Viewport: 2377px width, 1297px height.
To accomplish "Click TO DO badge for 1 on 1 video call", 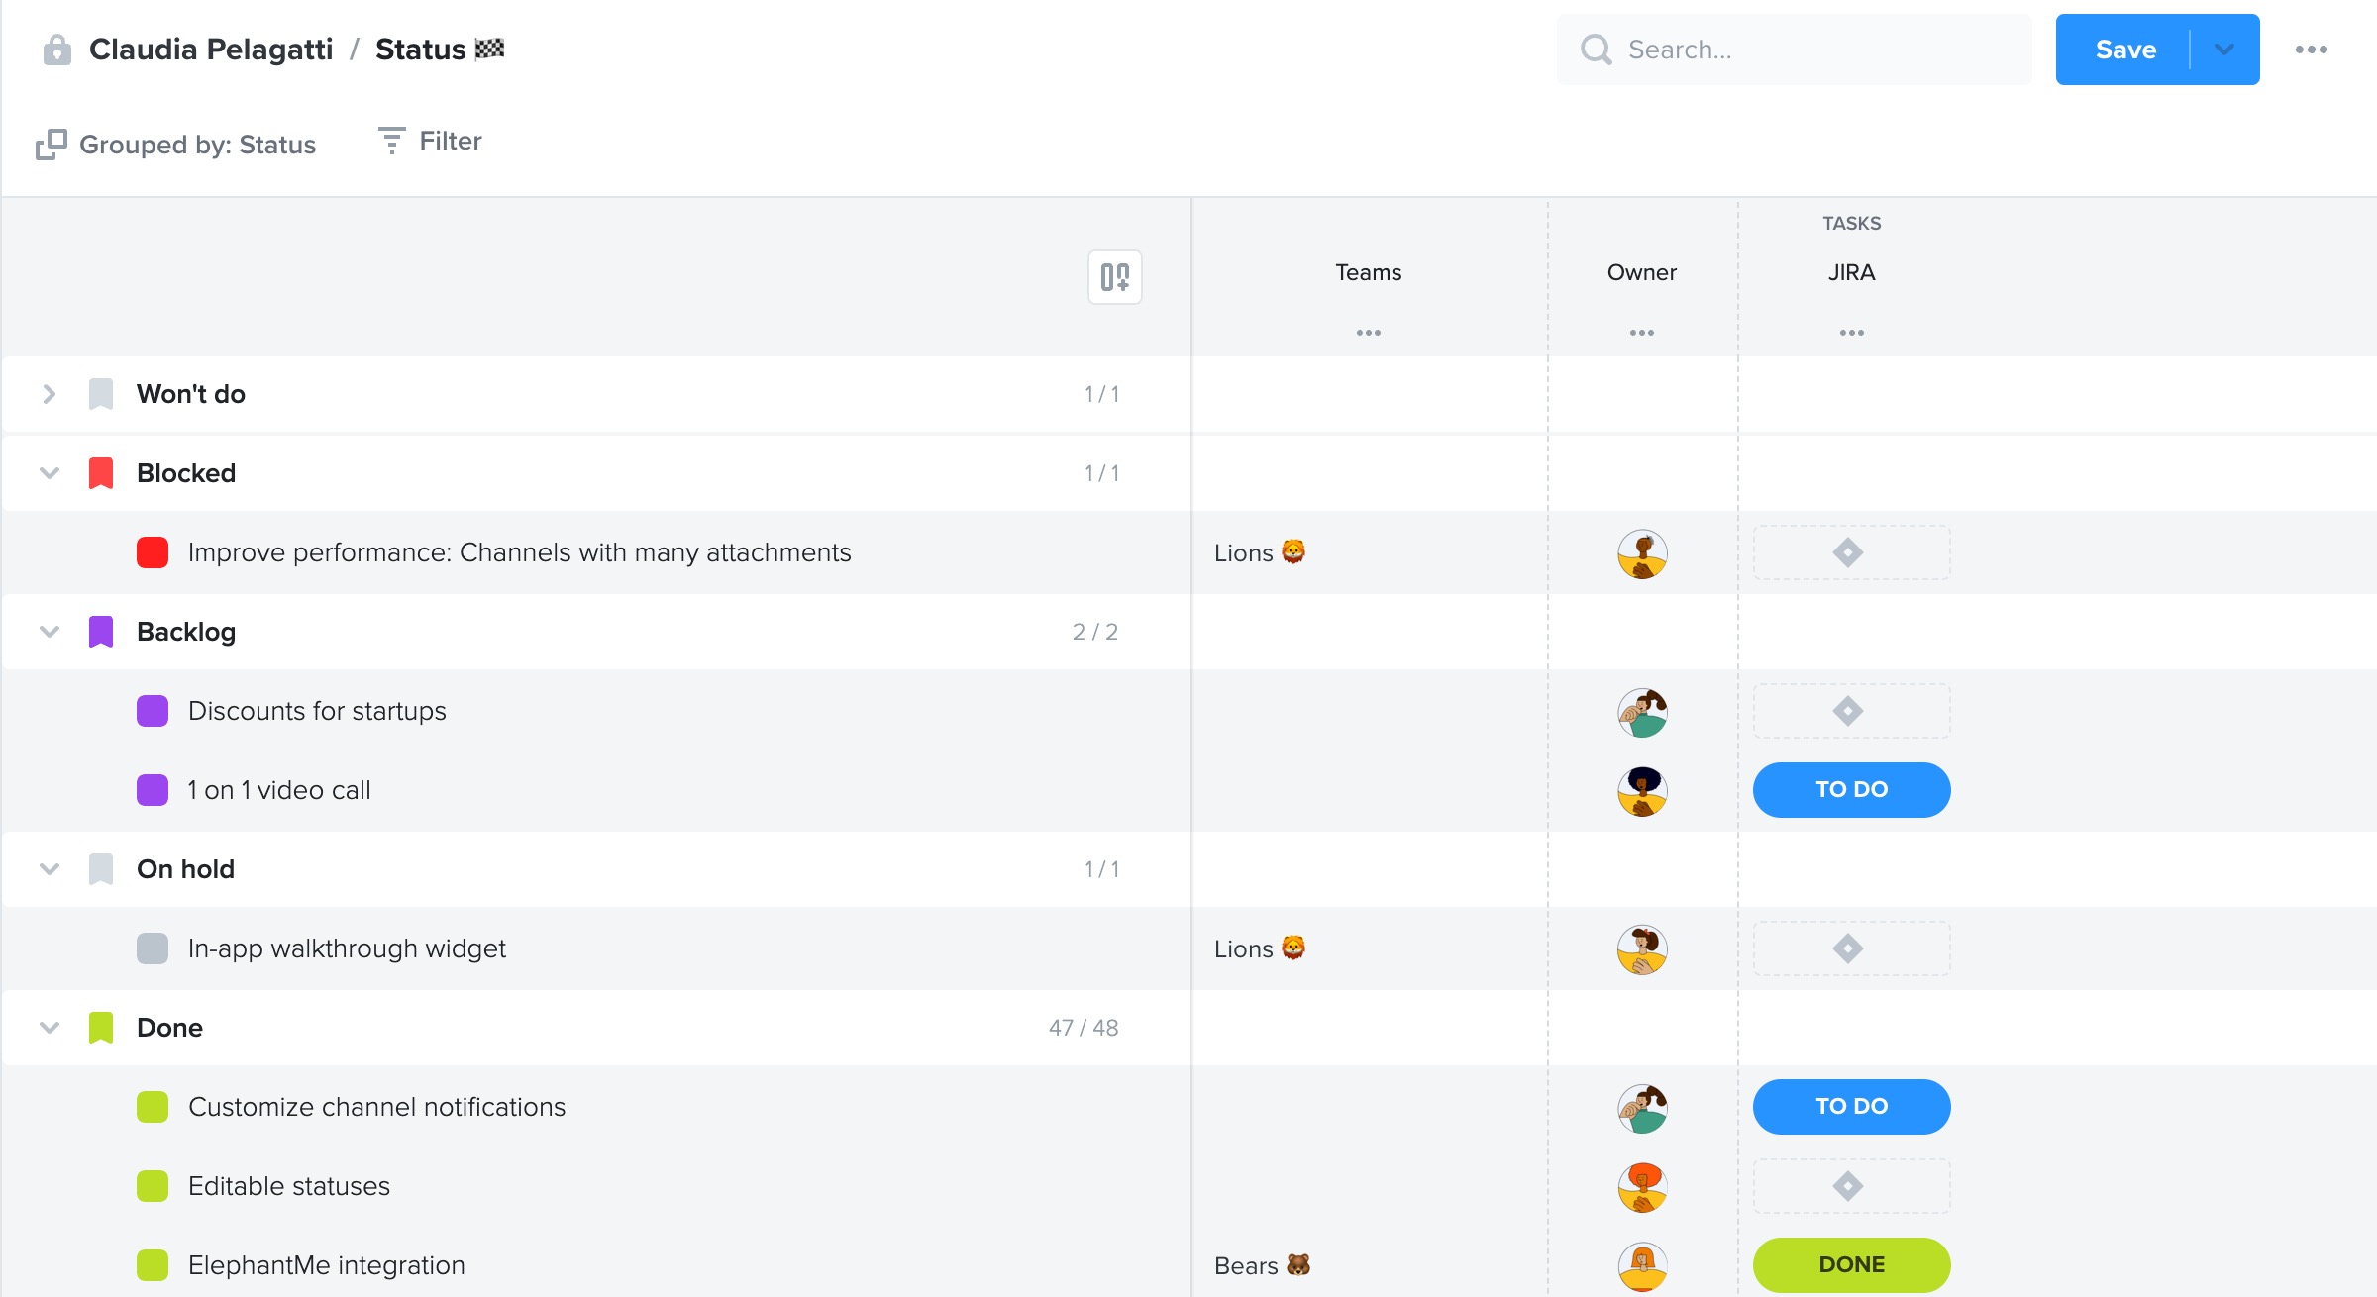I will pyautogui.click(x=1850, y=790).
